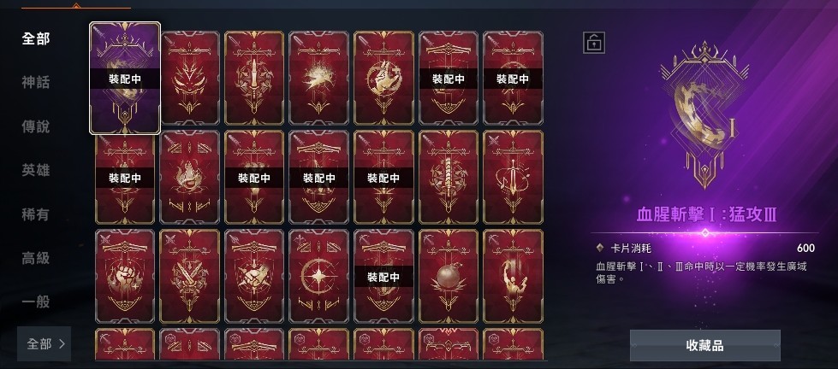Switch to the 傳說 rarity tab

coord(36,127)
